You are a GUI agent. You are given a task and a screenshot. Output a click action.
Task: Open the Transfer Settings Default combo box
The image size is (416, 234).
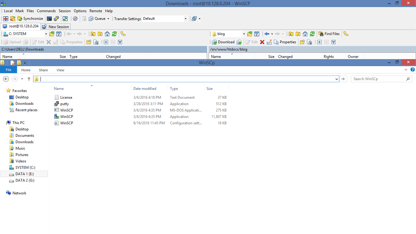tap(165, 19)
